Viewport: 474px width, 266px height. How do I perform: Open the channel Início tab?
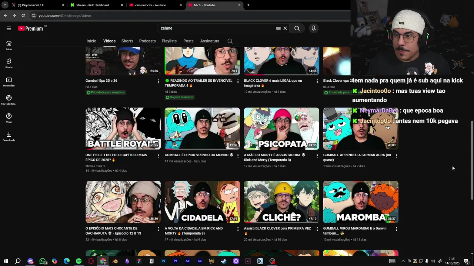point(91,41)
